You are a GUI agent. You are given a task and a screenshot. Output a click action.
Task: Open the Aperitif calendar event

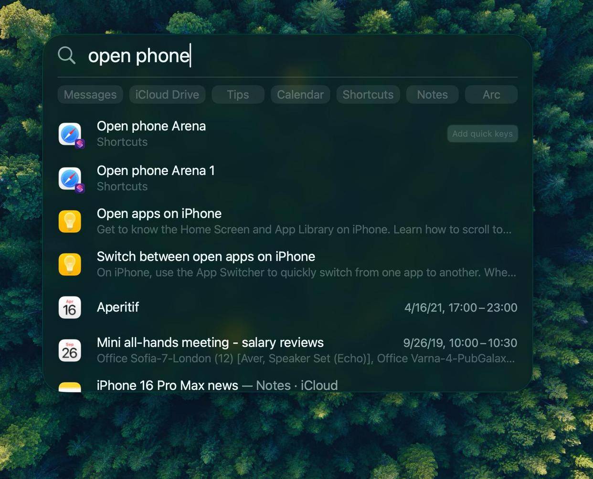pos(287,307)
